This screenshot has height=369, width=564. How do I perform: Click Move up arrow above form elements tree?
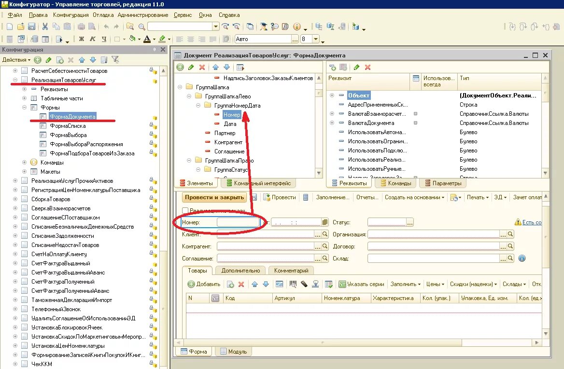click(215, 67)
